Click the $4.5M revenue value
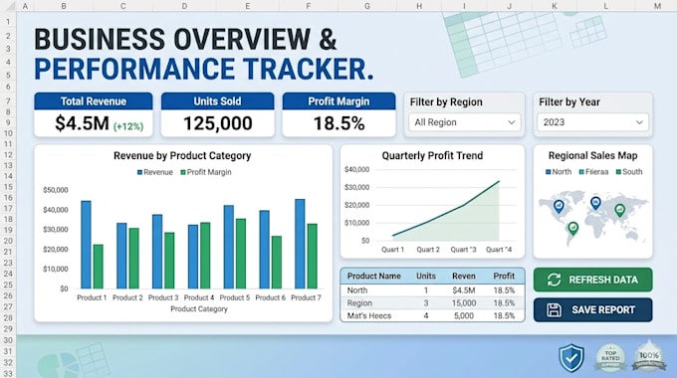The image size is (677, 378). point(82,123)
